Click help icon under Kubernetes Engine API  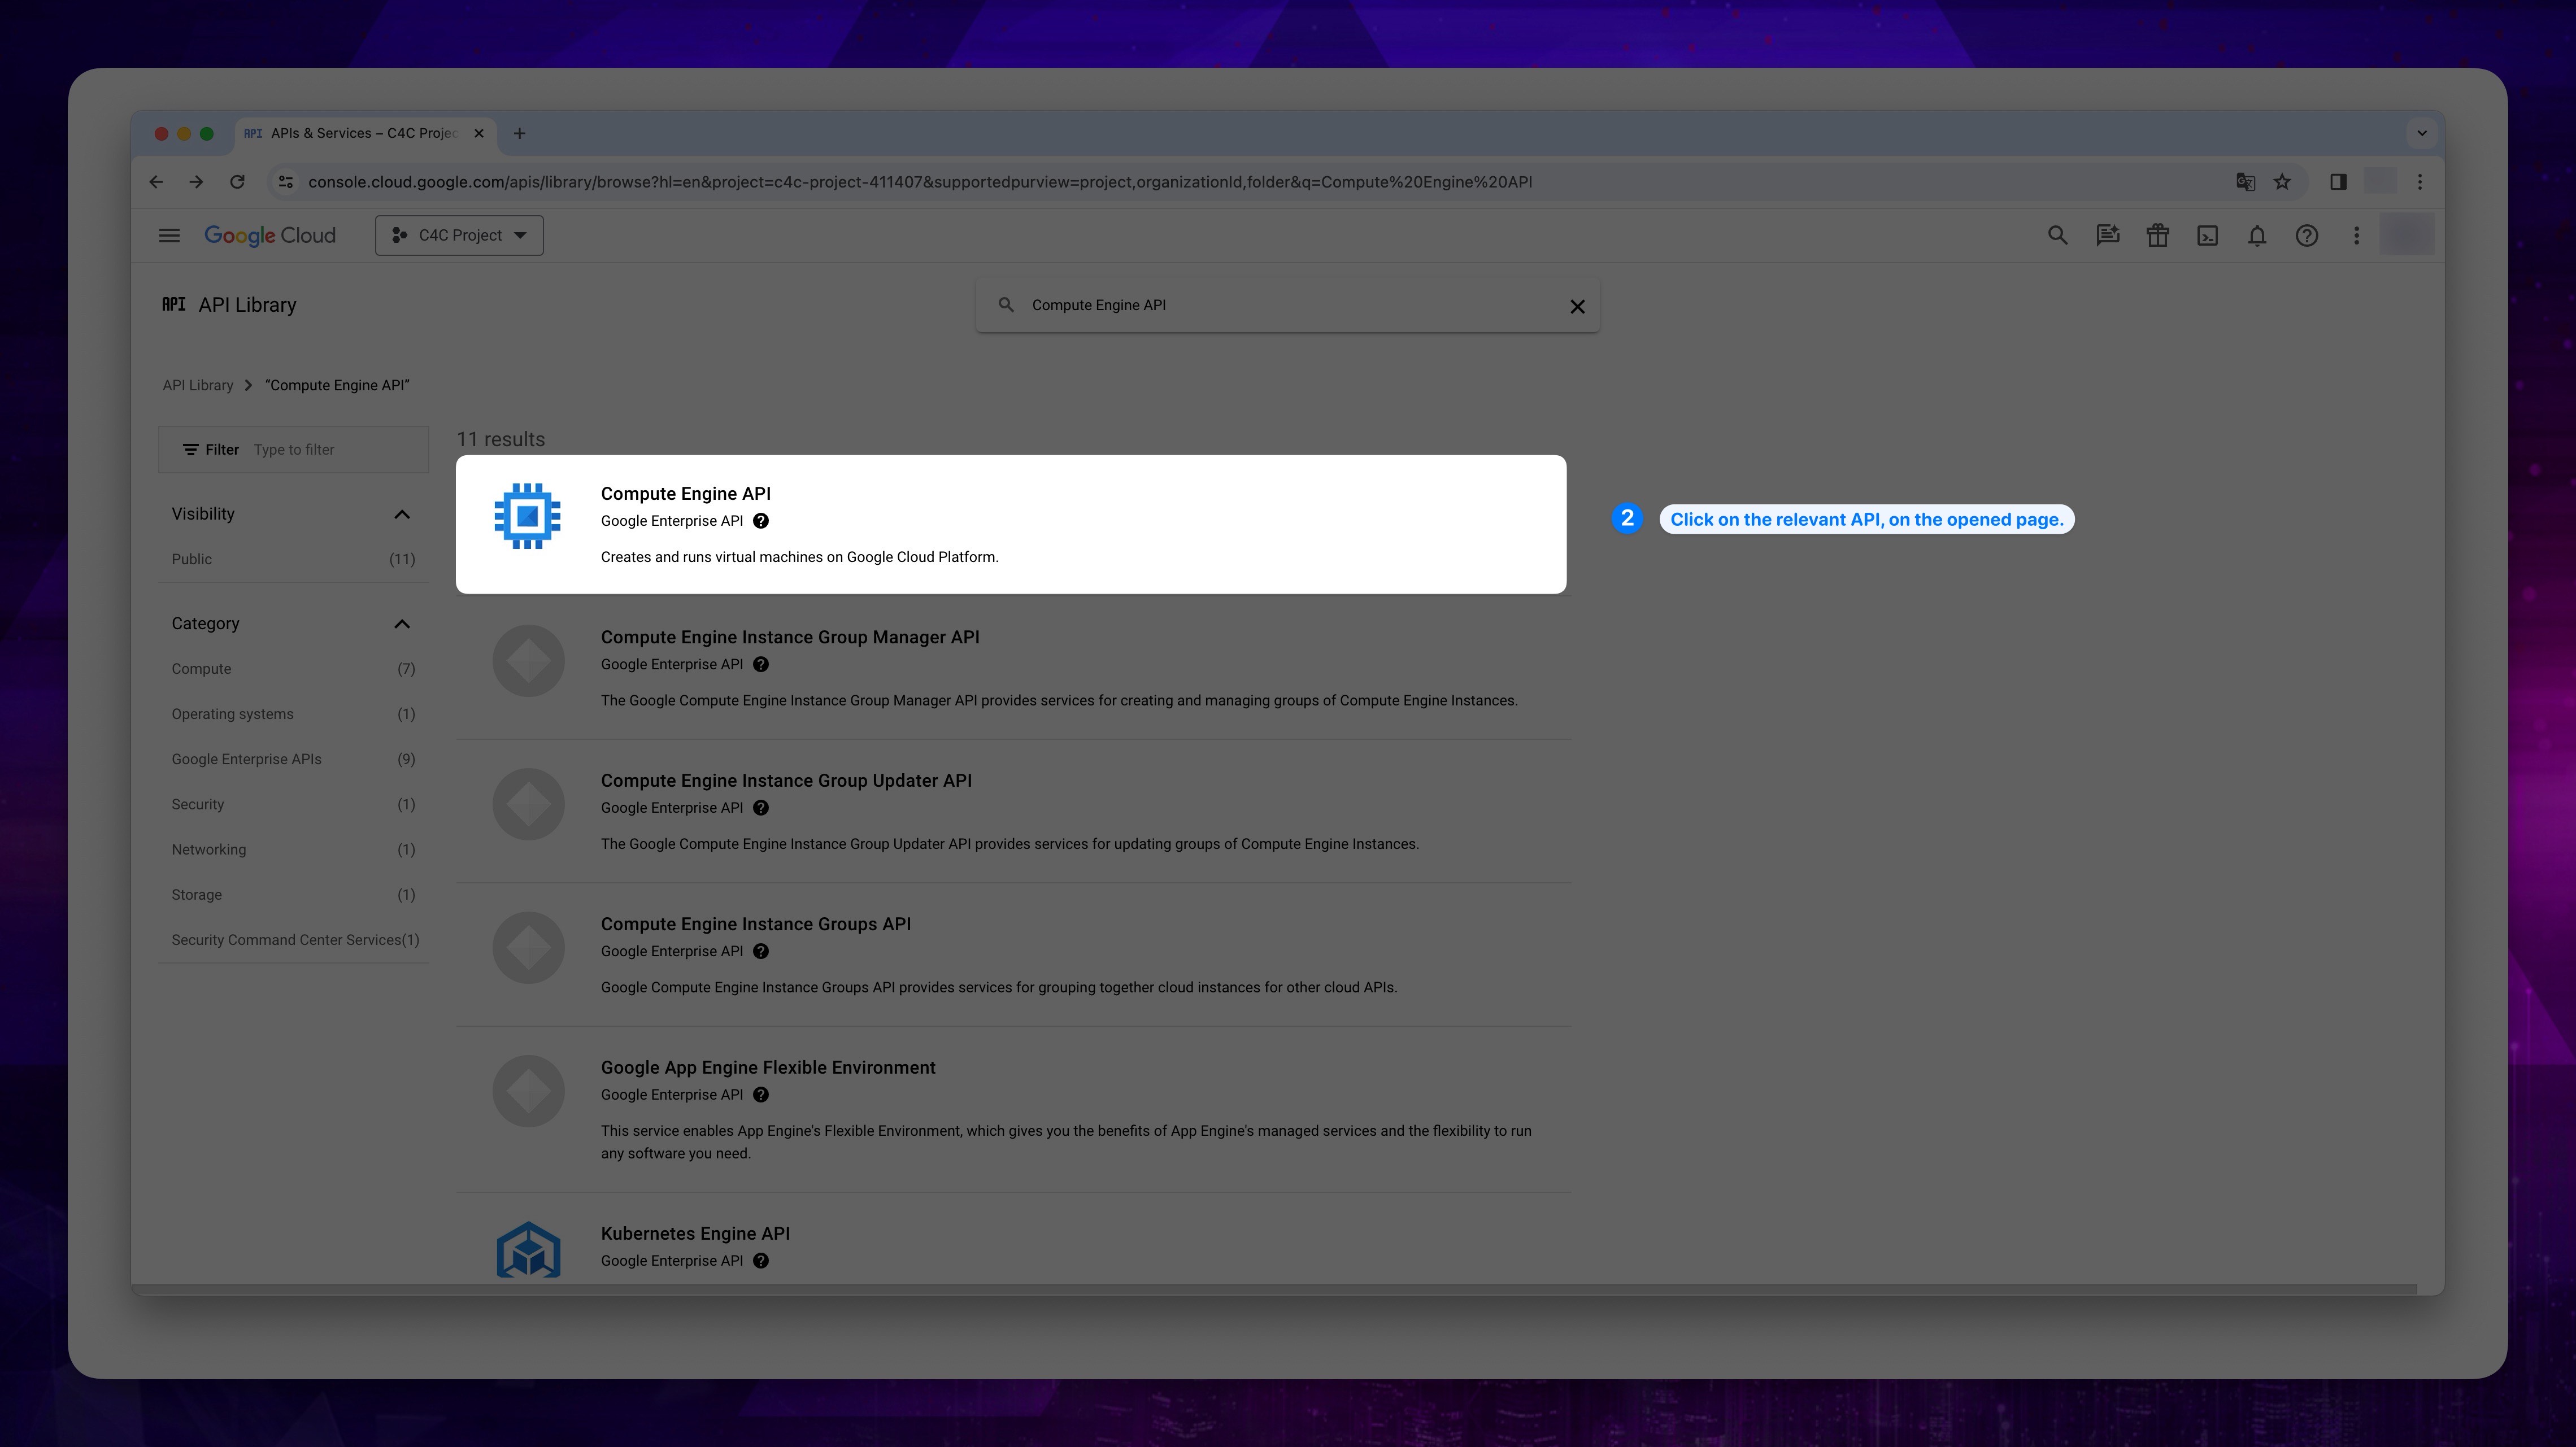point(761,1261)
